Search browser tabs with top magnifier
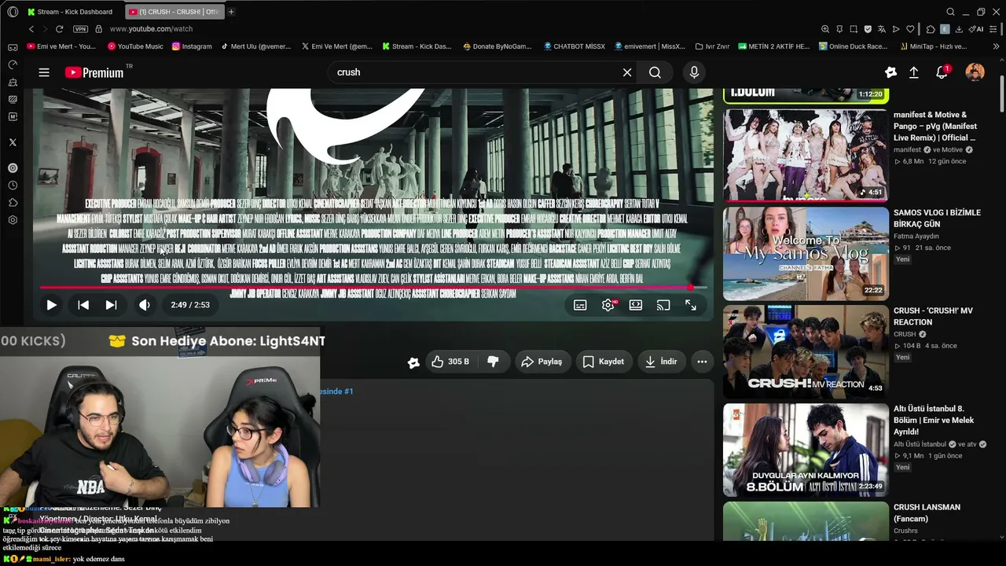The height and width of the screenshot is (566, 1006). point(950,12)
